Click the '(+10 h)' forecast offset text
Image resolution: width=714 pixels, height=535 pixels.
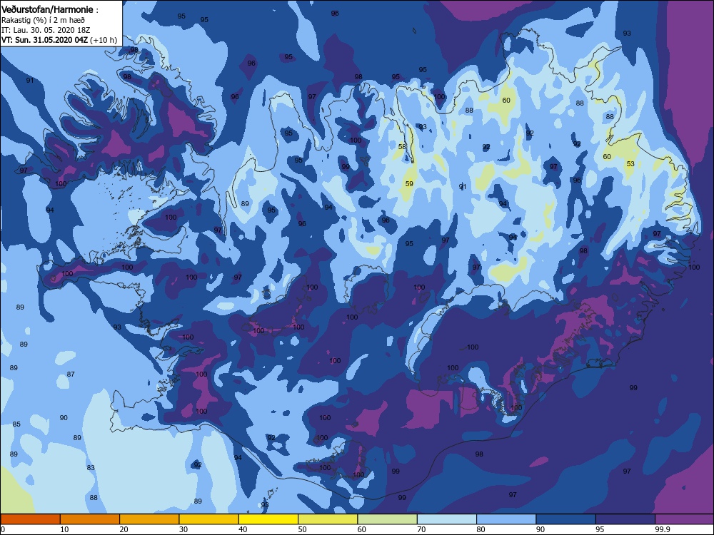coord(104,40)
